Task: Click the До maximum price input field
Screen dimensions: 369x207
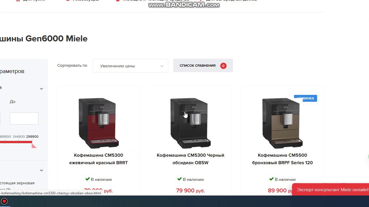Action: (x=24, y=118)
